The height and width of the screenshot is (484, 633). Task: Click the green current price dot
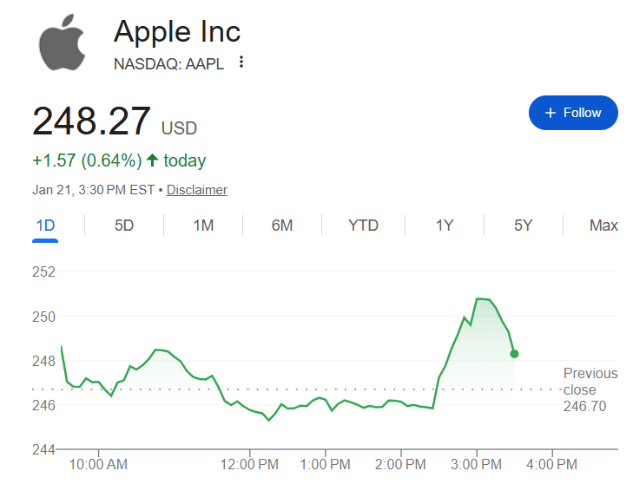[515, 354]
